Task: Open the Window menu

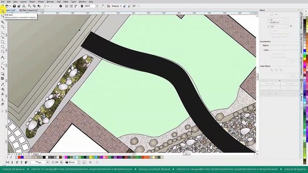Action: click(82, 1)
